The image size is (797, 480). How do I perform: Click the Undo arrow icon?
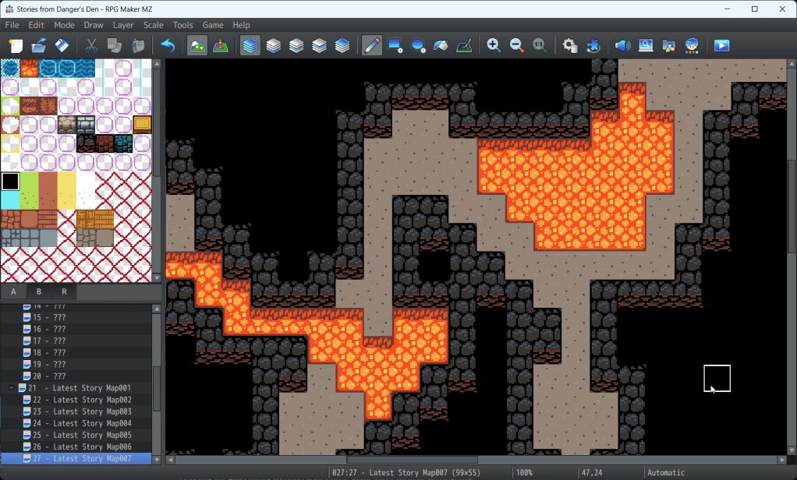click(167, 46)
